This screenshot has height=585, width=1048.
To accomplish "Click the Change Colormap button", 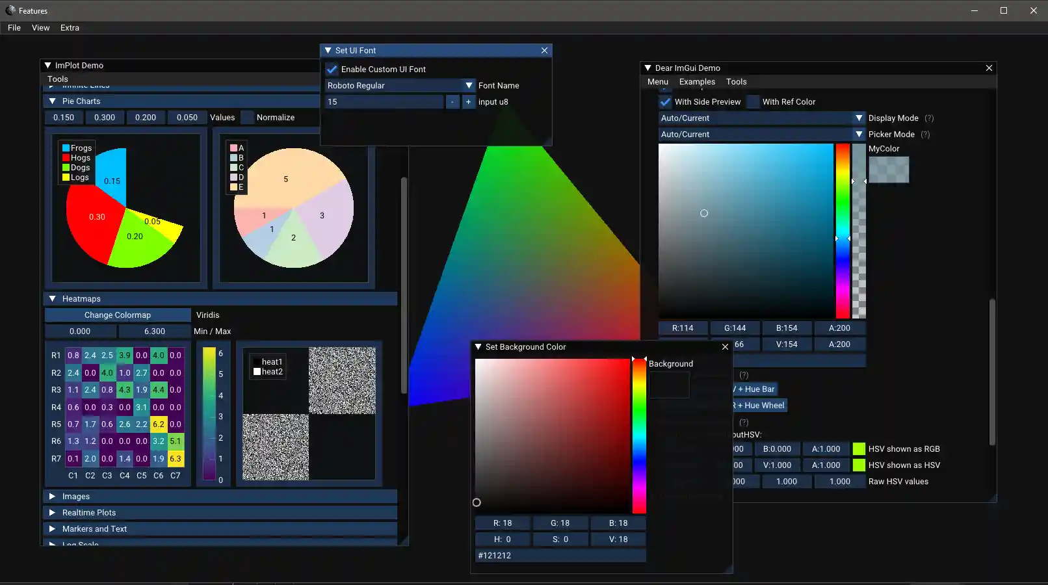I will click(x=118, y=315).
